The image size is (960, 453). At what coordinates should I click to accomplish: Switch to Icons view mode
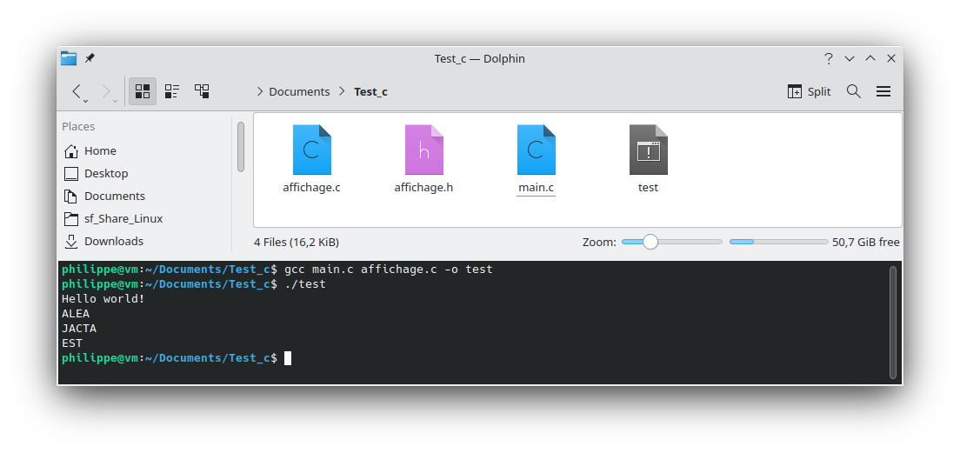click(143, 91)
